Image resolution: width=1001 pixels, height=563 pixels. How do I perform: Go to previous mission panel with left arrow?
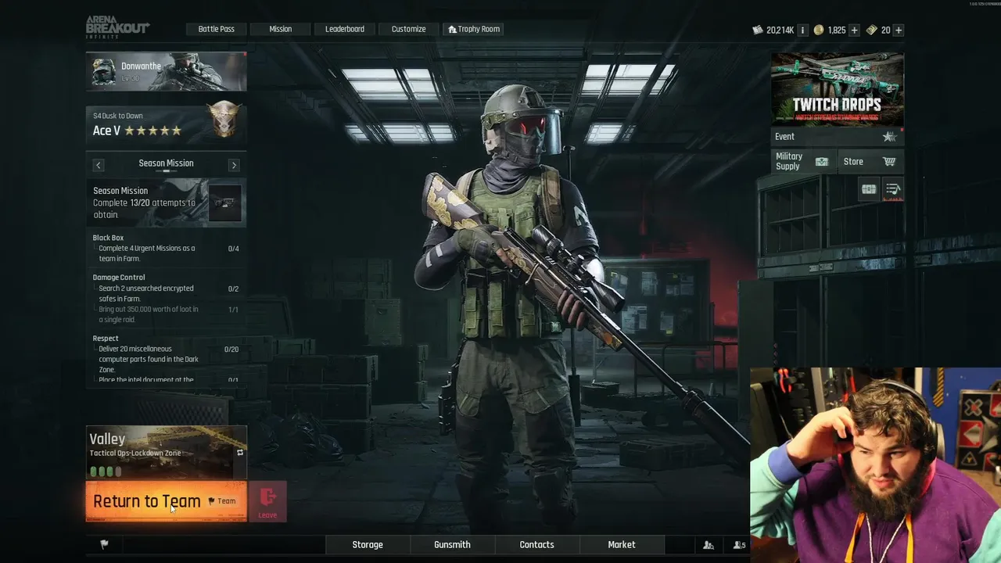[x=98, y=165]
